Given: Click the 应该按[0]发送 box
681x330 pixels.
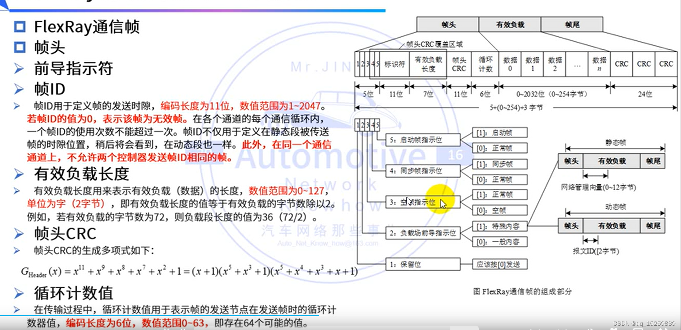Looking at the screenshot, I should [x=499, y=264].
